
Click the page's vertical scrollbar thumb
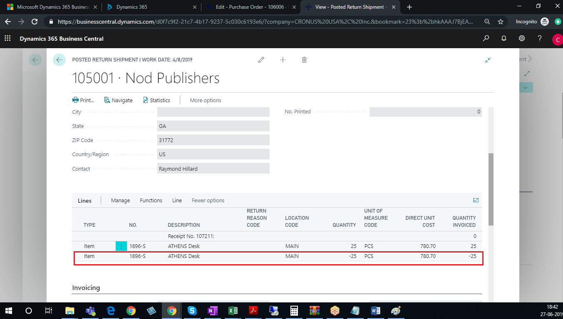491,189
